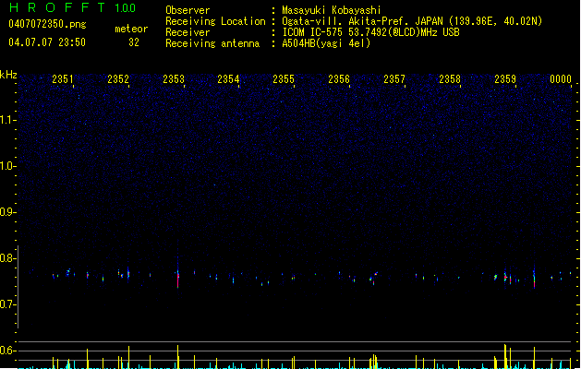Click the 0.8 kHz axis label

tap(8, 258)
